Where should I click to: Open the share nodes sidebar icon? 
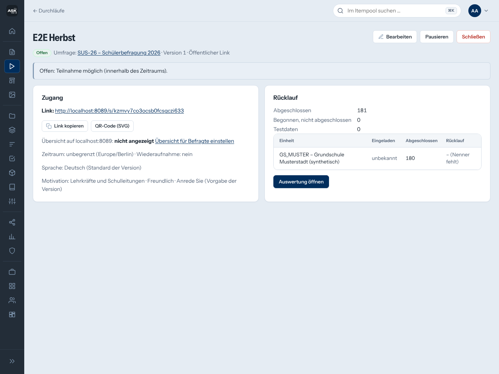pos(12,222)
